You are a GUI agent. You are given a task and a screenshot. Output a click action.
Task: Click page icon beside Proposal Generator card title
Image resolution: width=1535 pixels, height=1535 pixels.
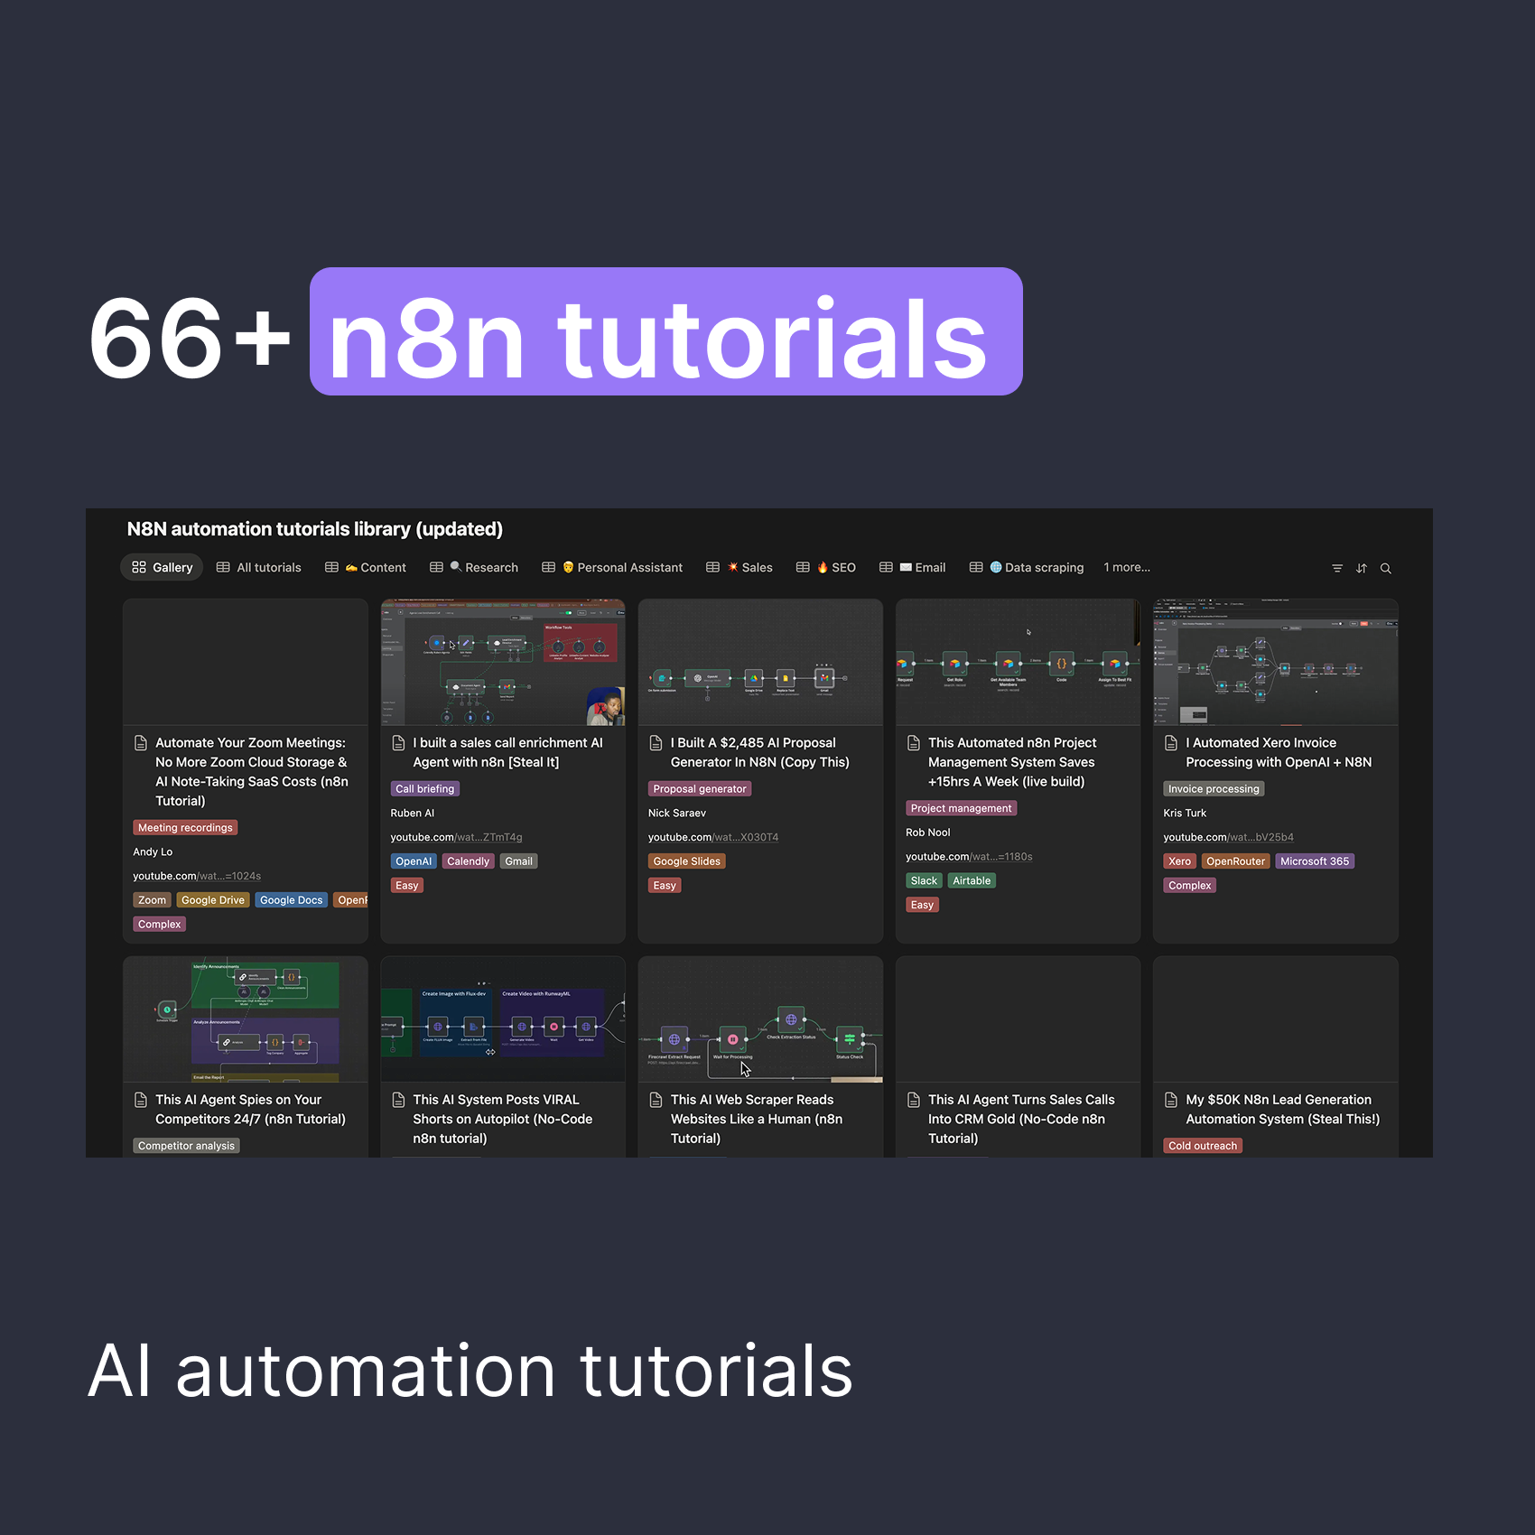(x=656, y=743)
